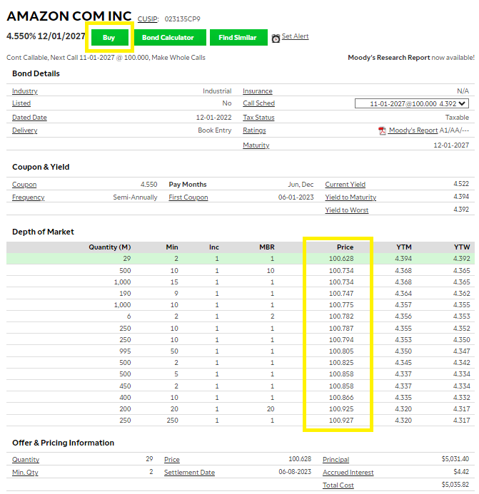The width and height of the screenshot is (479, 494).
Task: Click the Price column header
Action: tap(345, 247)
